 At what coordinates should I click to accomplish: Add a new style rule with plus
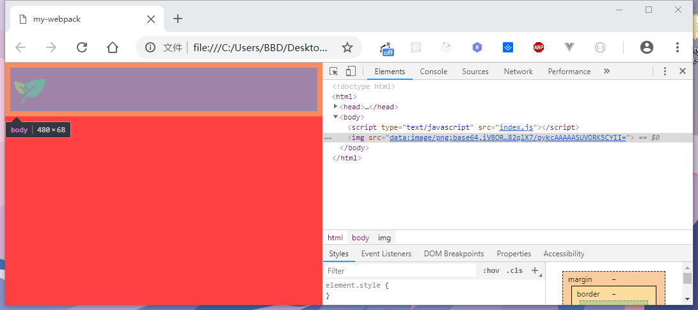pyautogui.click(x=535, y=270)
